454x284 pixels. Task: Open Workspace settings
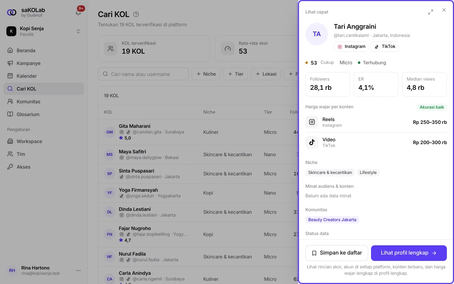(x=44, y=141)
